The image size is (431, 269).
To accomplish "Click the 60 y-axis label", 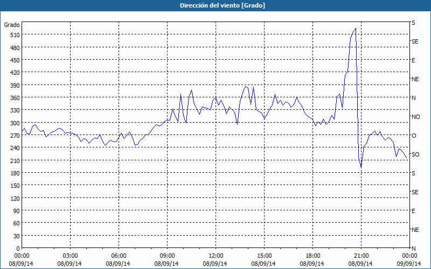I will coord(17,223).
